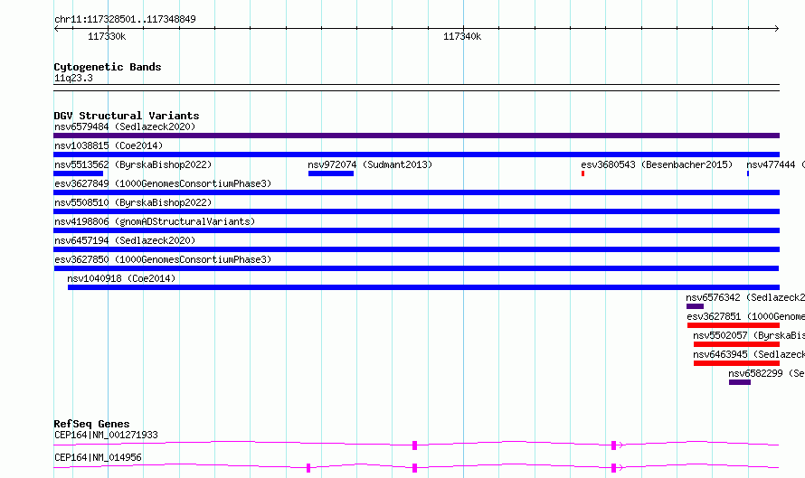The height and width of the screenshot is (478, 805).
Task: Select the blue nsv4198806 variant bar
Action: 416,230
